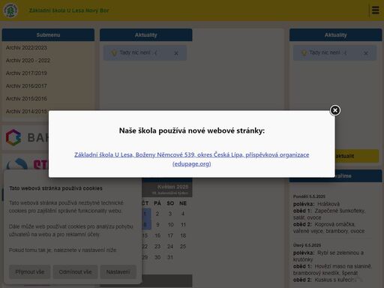Select calendar day 4
The width and height of the screenshot is (384, 288).
tap(183, 214)
